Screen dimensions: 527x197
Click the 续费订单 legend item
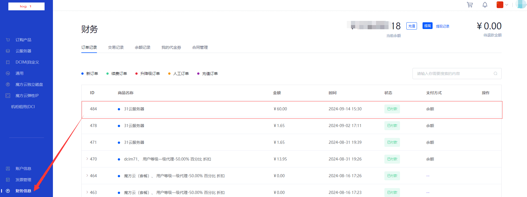click(x=117, y=74)
